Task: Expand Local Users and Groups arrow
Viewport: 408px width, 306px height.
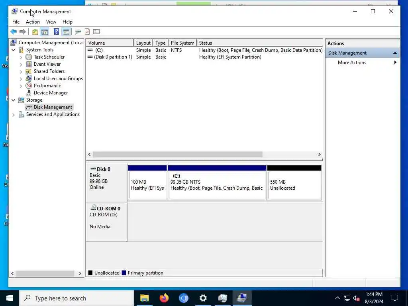Action: [21, 78]
